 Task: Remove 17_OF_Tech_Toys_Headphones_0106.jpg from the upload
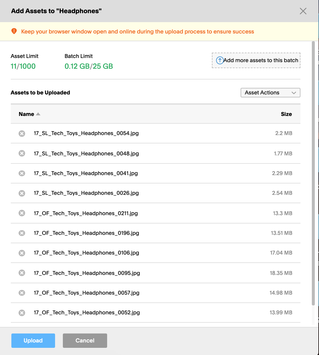click(x=22, y=253)
